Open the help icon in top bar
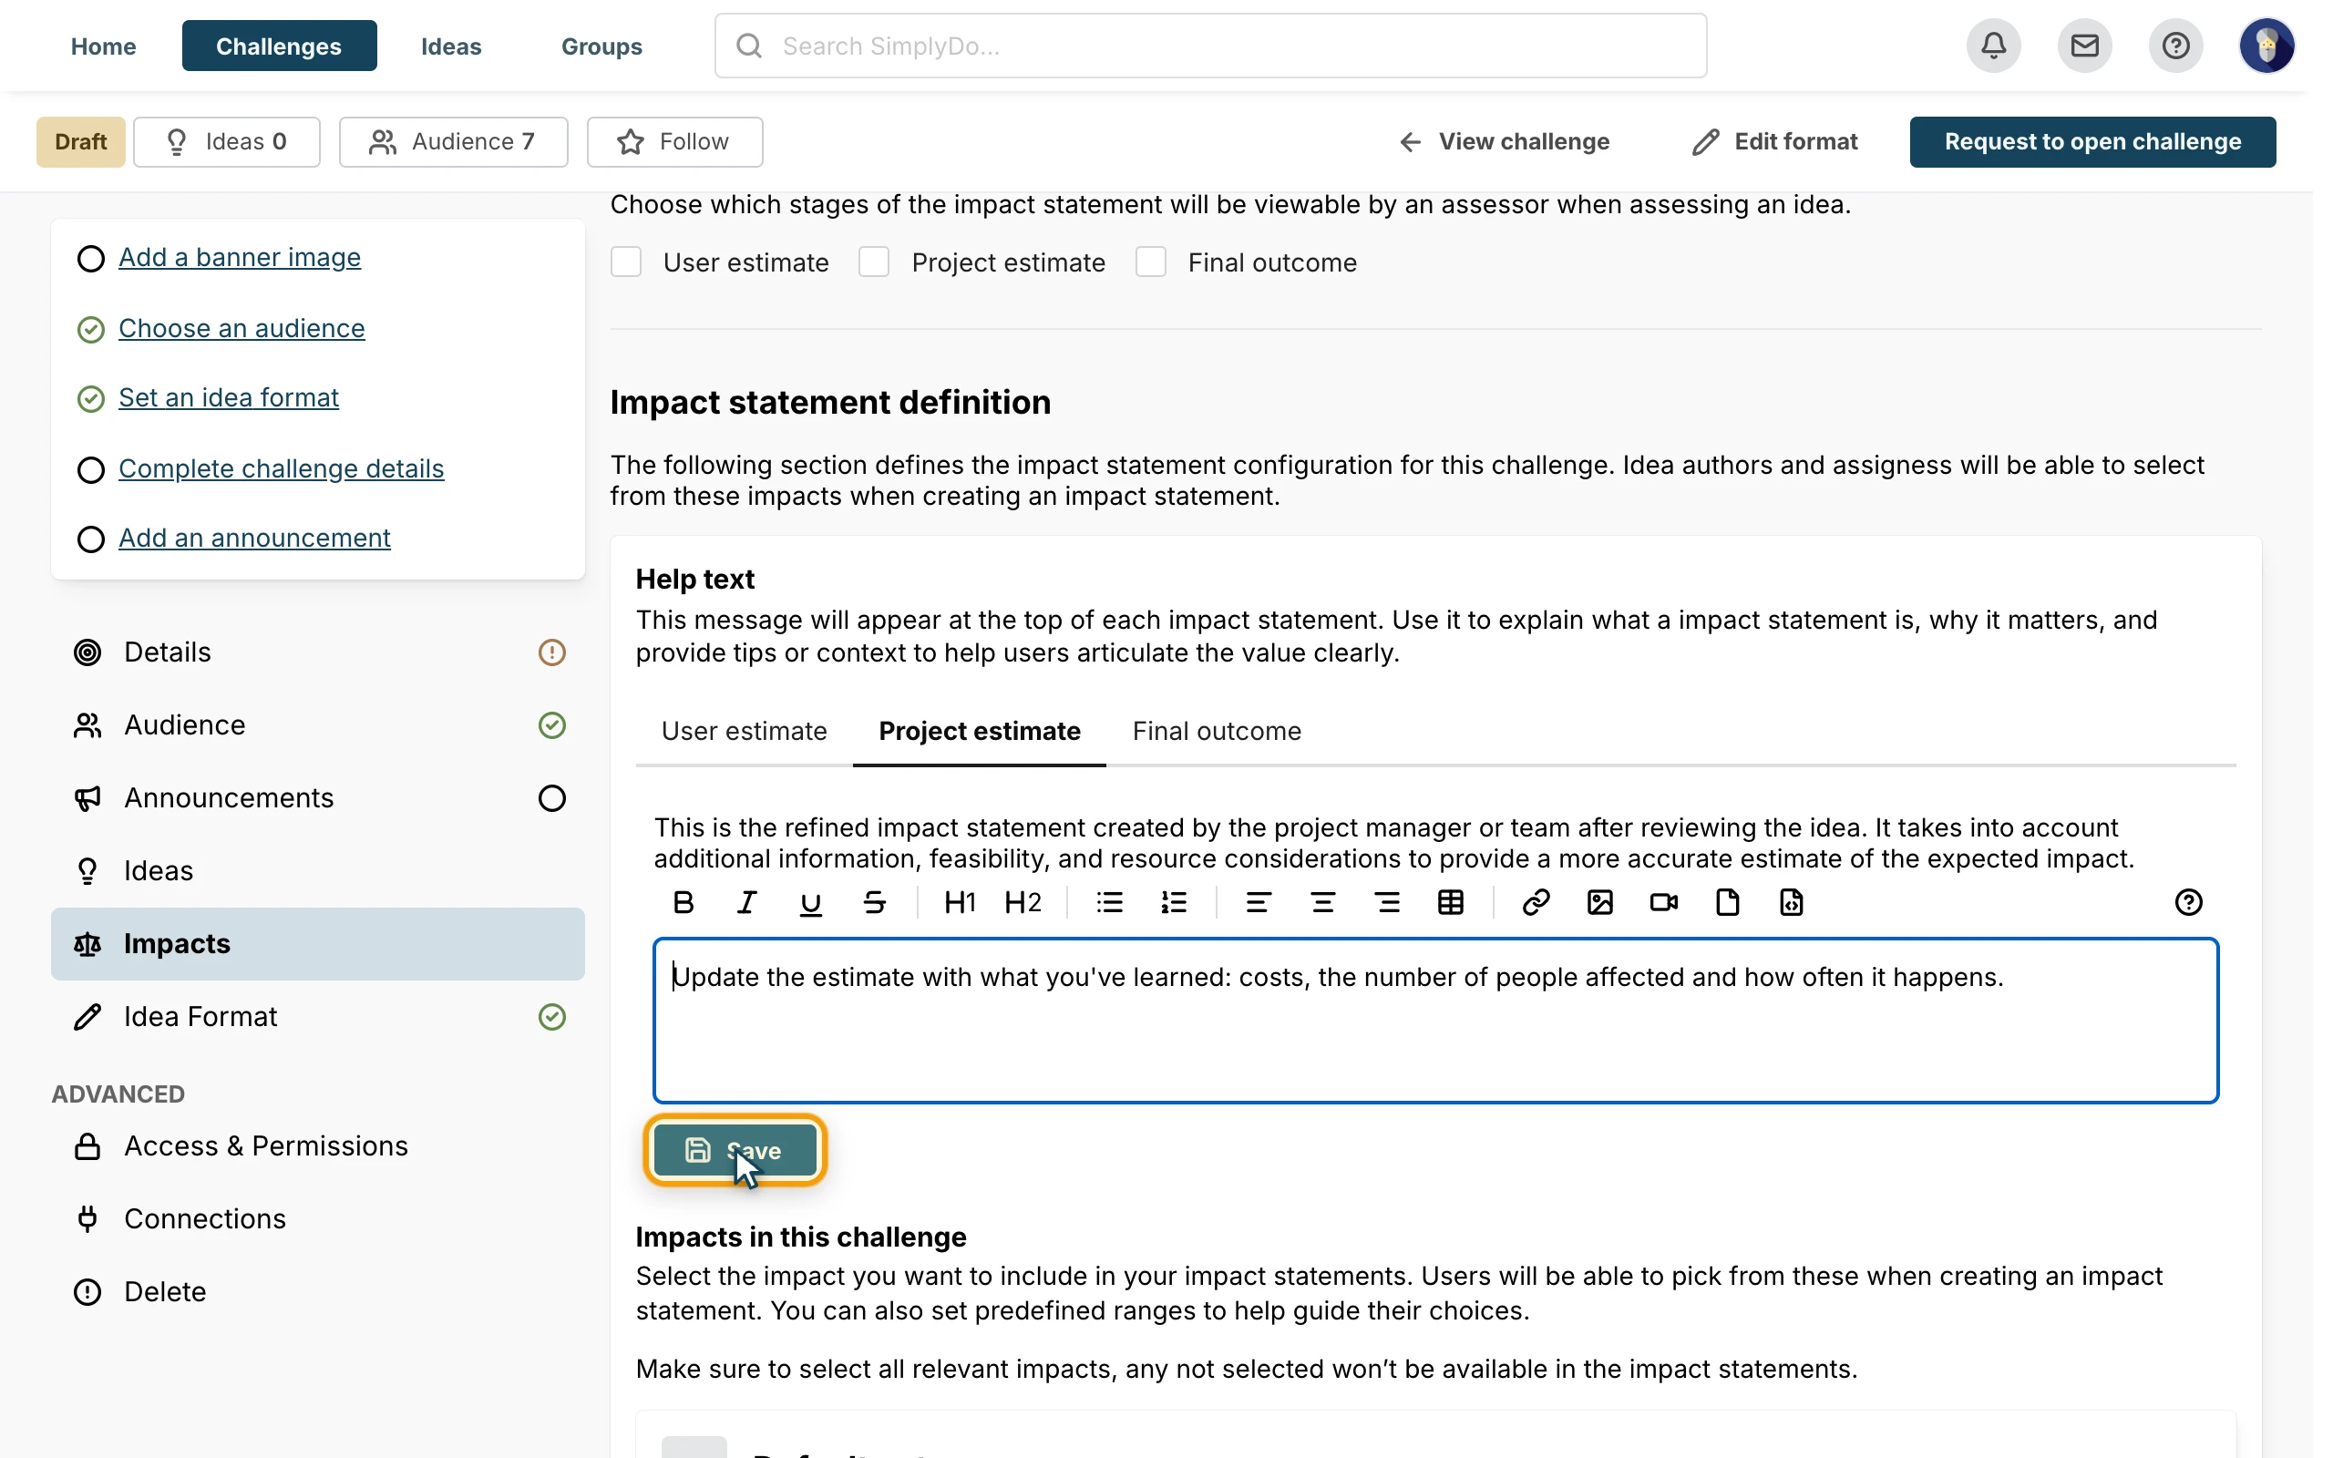2333x1458 pixels. pos(2176,46)
